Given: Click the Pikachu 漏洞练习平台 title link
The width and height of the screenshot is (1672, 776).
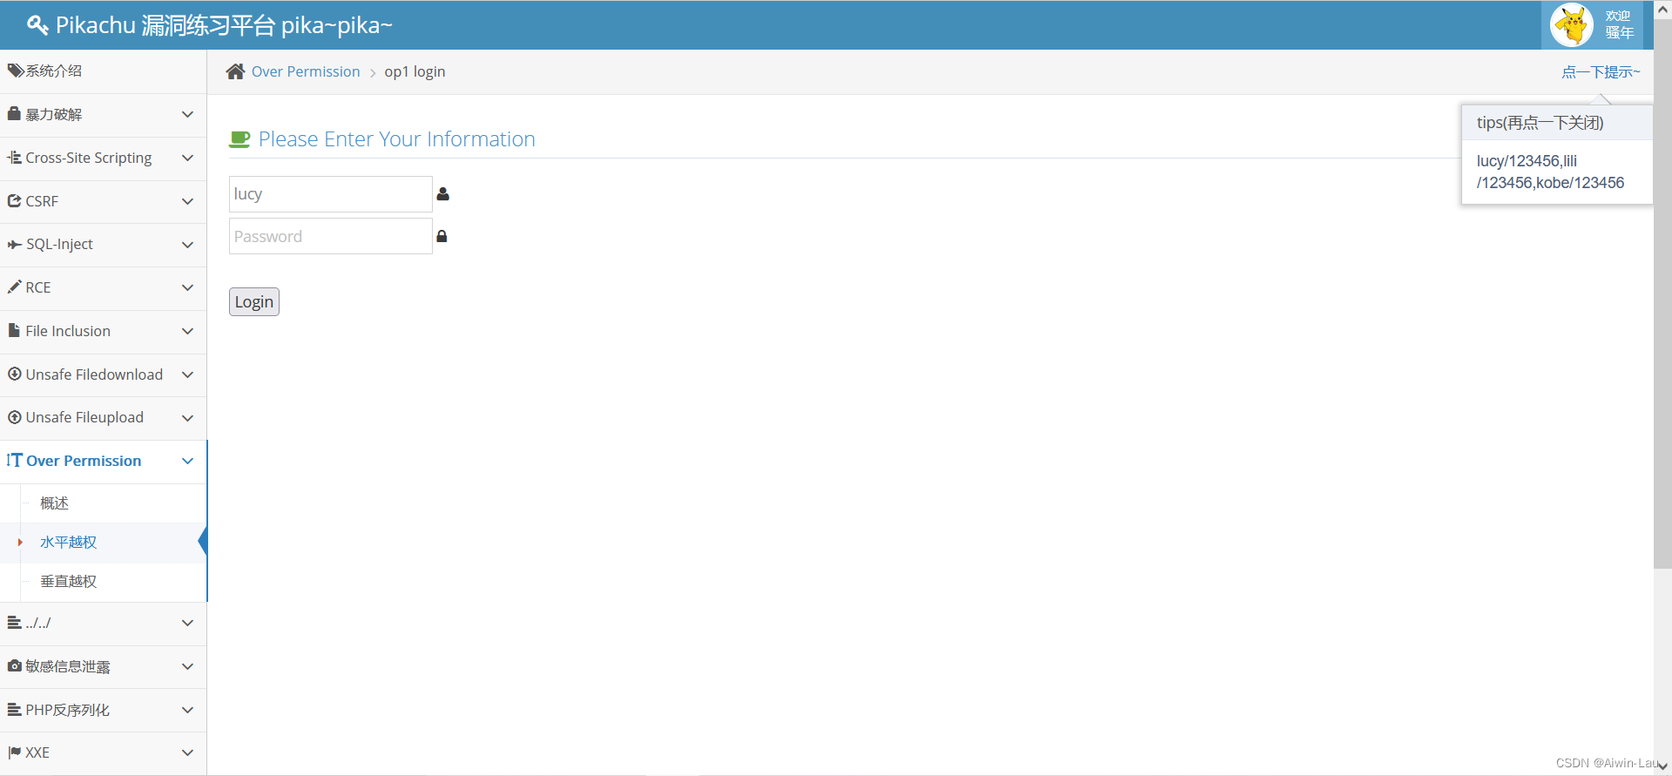Looking at the screenshot, I should [x=224, y=25].
